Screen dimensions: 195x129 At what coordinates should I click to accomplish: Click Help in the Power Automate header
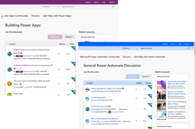(x=180, y=44)
